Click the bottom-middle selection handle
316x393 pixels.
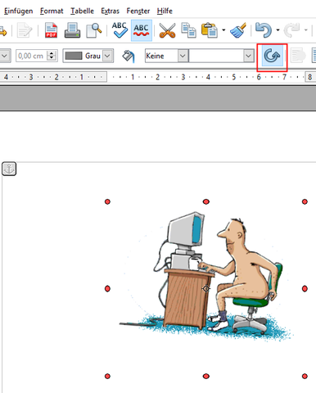pyautogui.click(x=206, y=377)
